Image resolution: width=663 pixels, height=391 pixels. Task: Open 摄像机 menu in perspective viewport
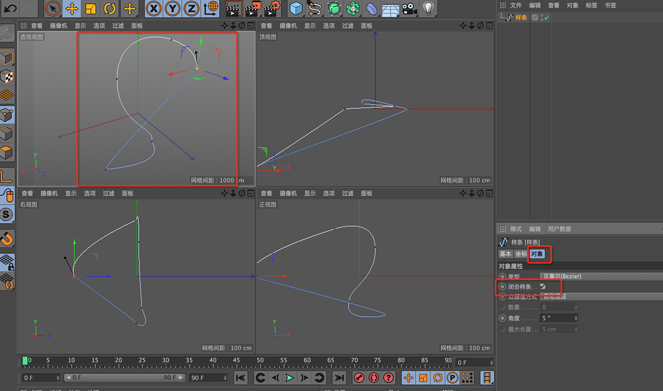(x=59, y=26)
